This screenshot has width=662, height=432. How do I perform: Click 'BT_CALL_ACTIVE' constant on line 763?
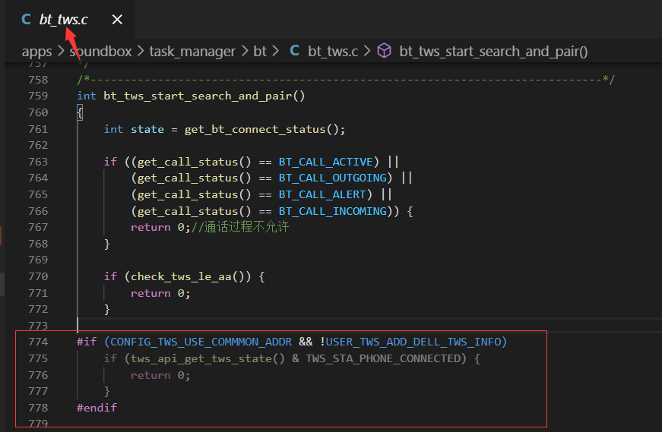point(326,162)
